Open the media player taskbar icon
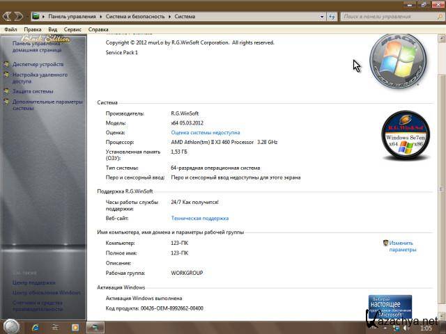This screenshot has height=334, width=446. [75, 326]
